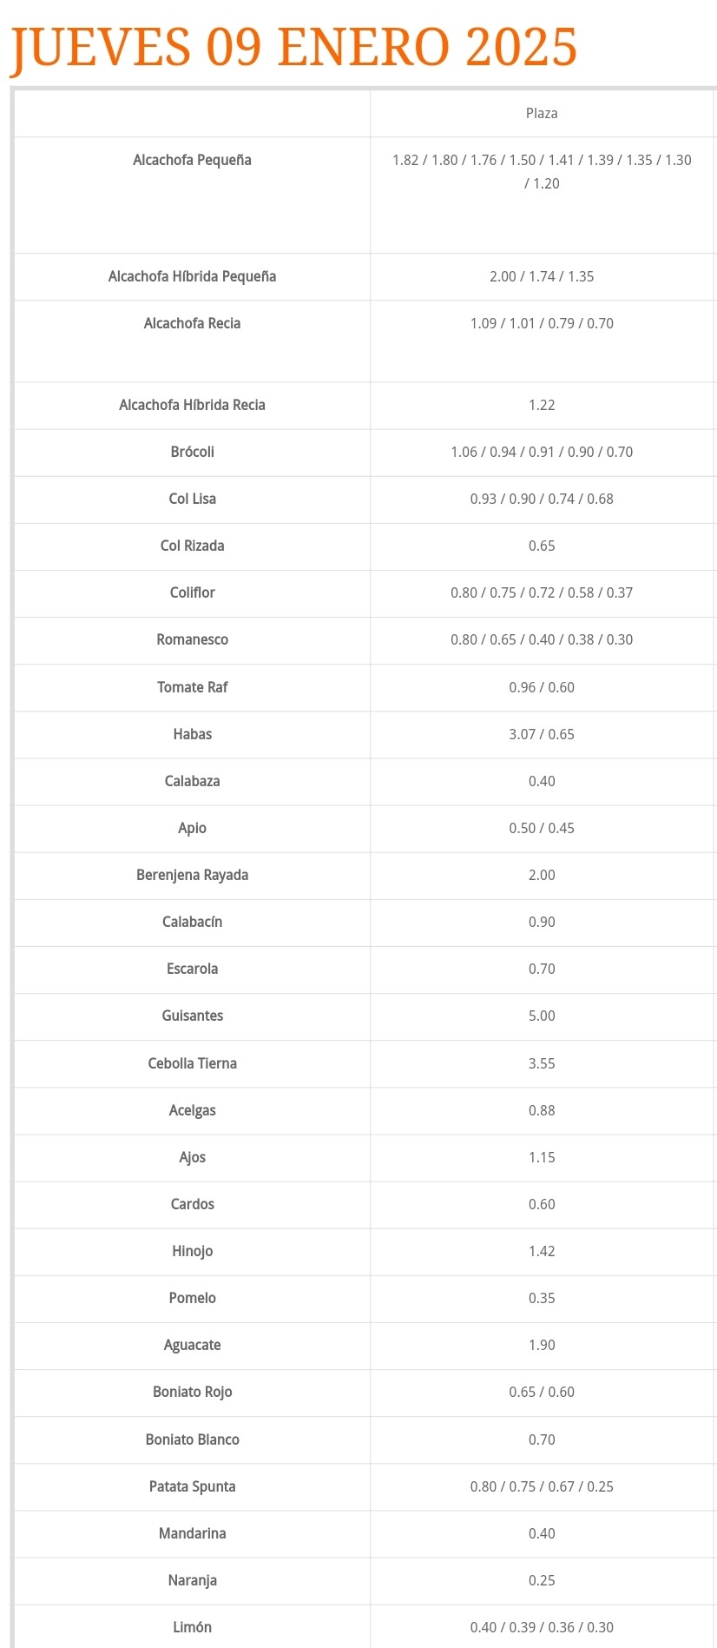Click the Hinojo price 1.42
The width and height of the screenshot is (717, 1648).
tap(542, 1252)
